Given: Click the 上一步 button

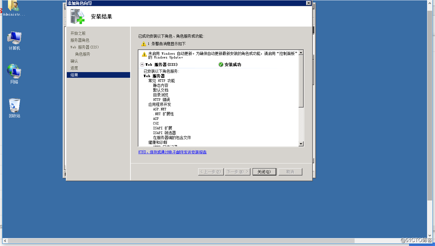Looking at the screenshot, I should (x=211, y=172).
